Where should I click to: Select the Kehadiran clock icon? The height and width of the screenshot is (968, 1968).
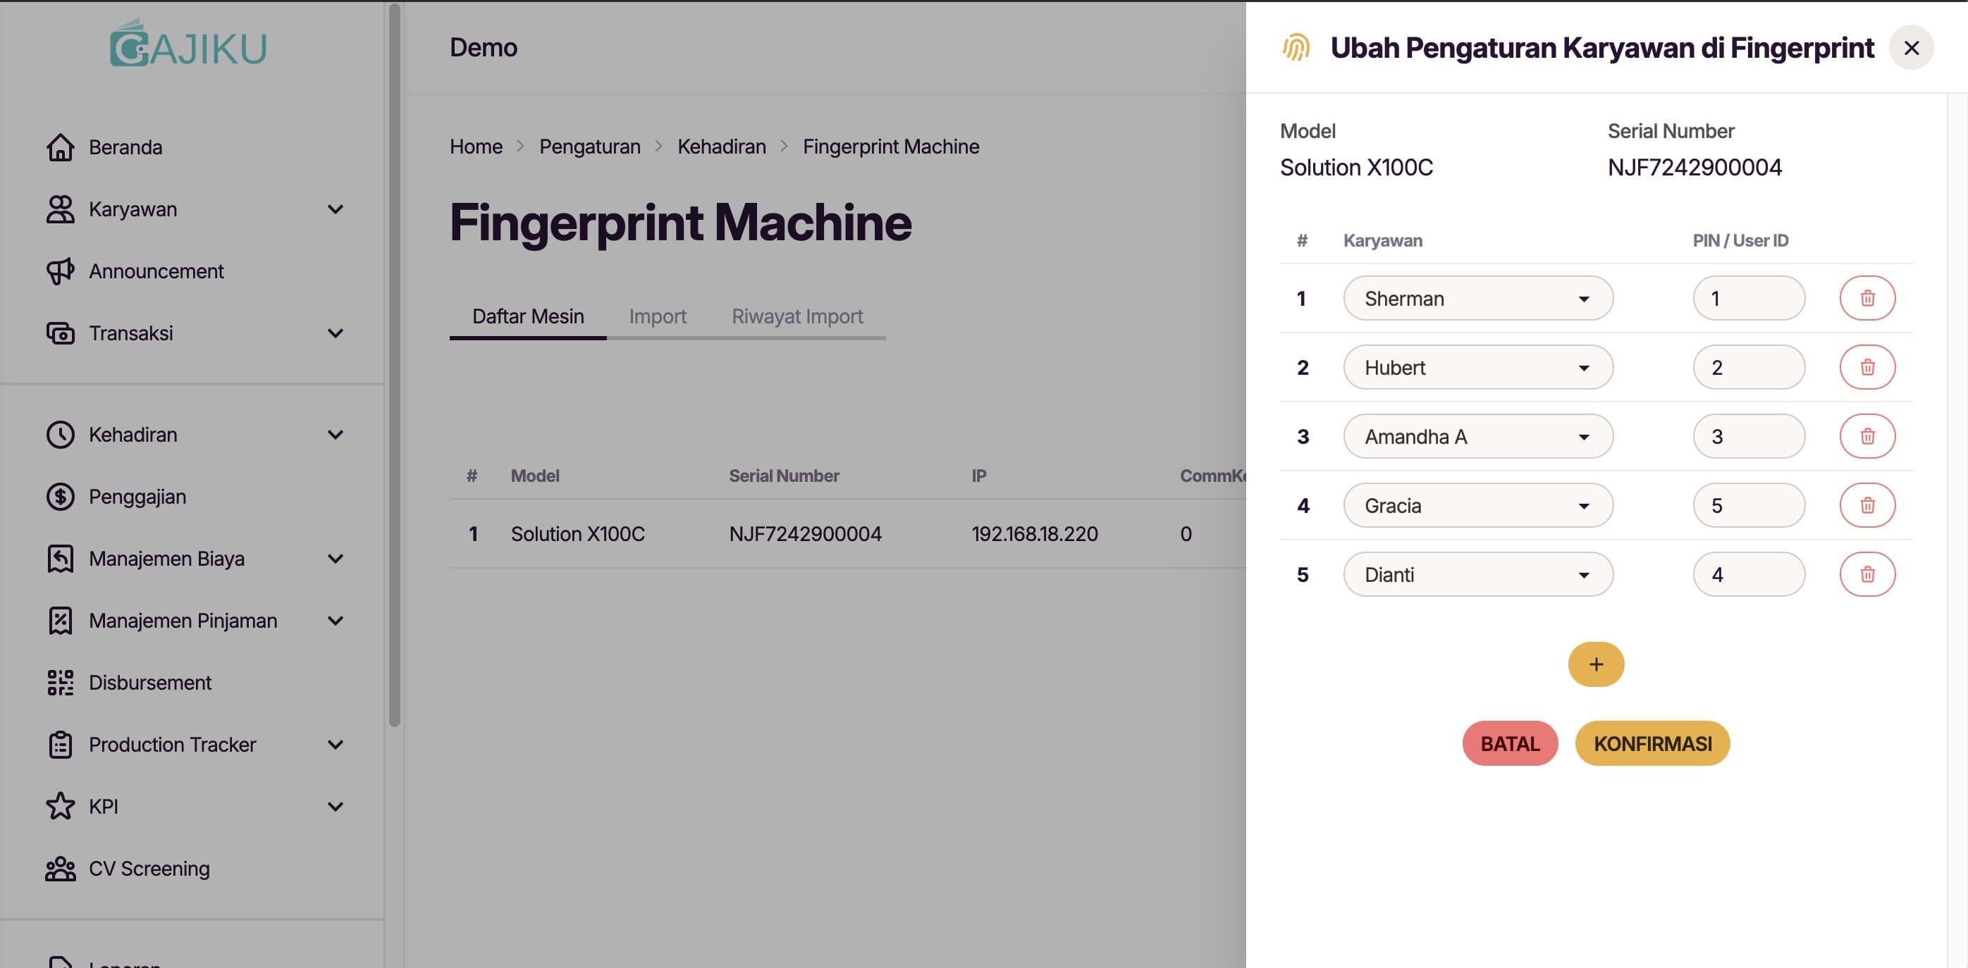tap(61, 433)
